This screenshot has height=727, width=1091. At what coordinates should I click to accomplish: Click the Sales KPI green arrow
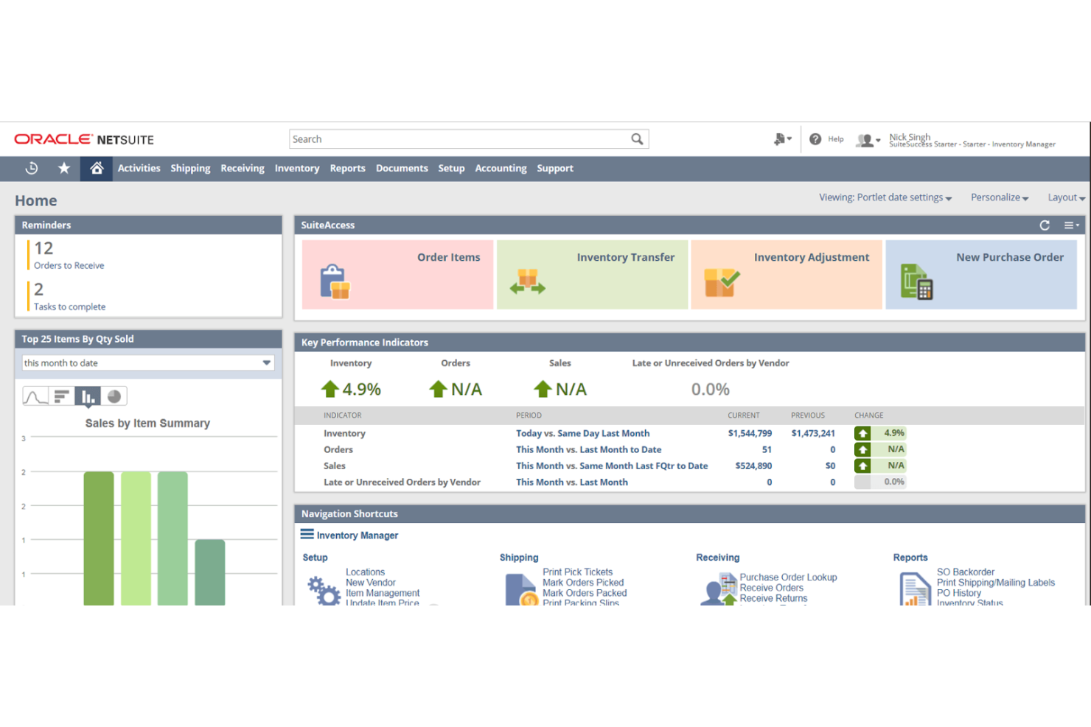coord(543,389)
